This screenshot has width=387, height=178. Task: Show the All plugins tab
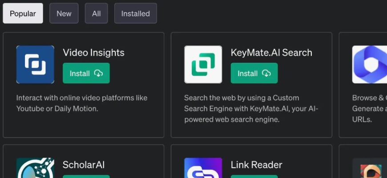click(x=96, y=13)
